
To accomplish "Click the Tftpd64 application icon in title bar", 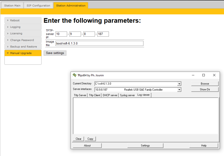I will pos(74,75).
